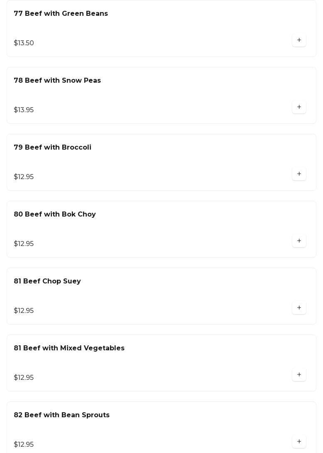Screen dimensions: 323x453
Task: Open 81 Beef with Mixed Vegetables details
Action: click(x=69, y=348)
